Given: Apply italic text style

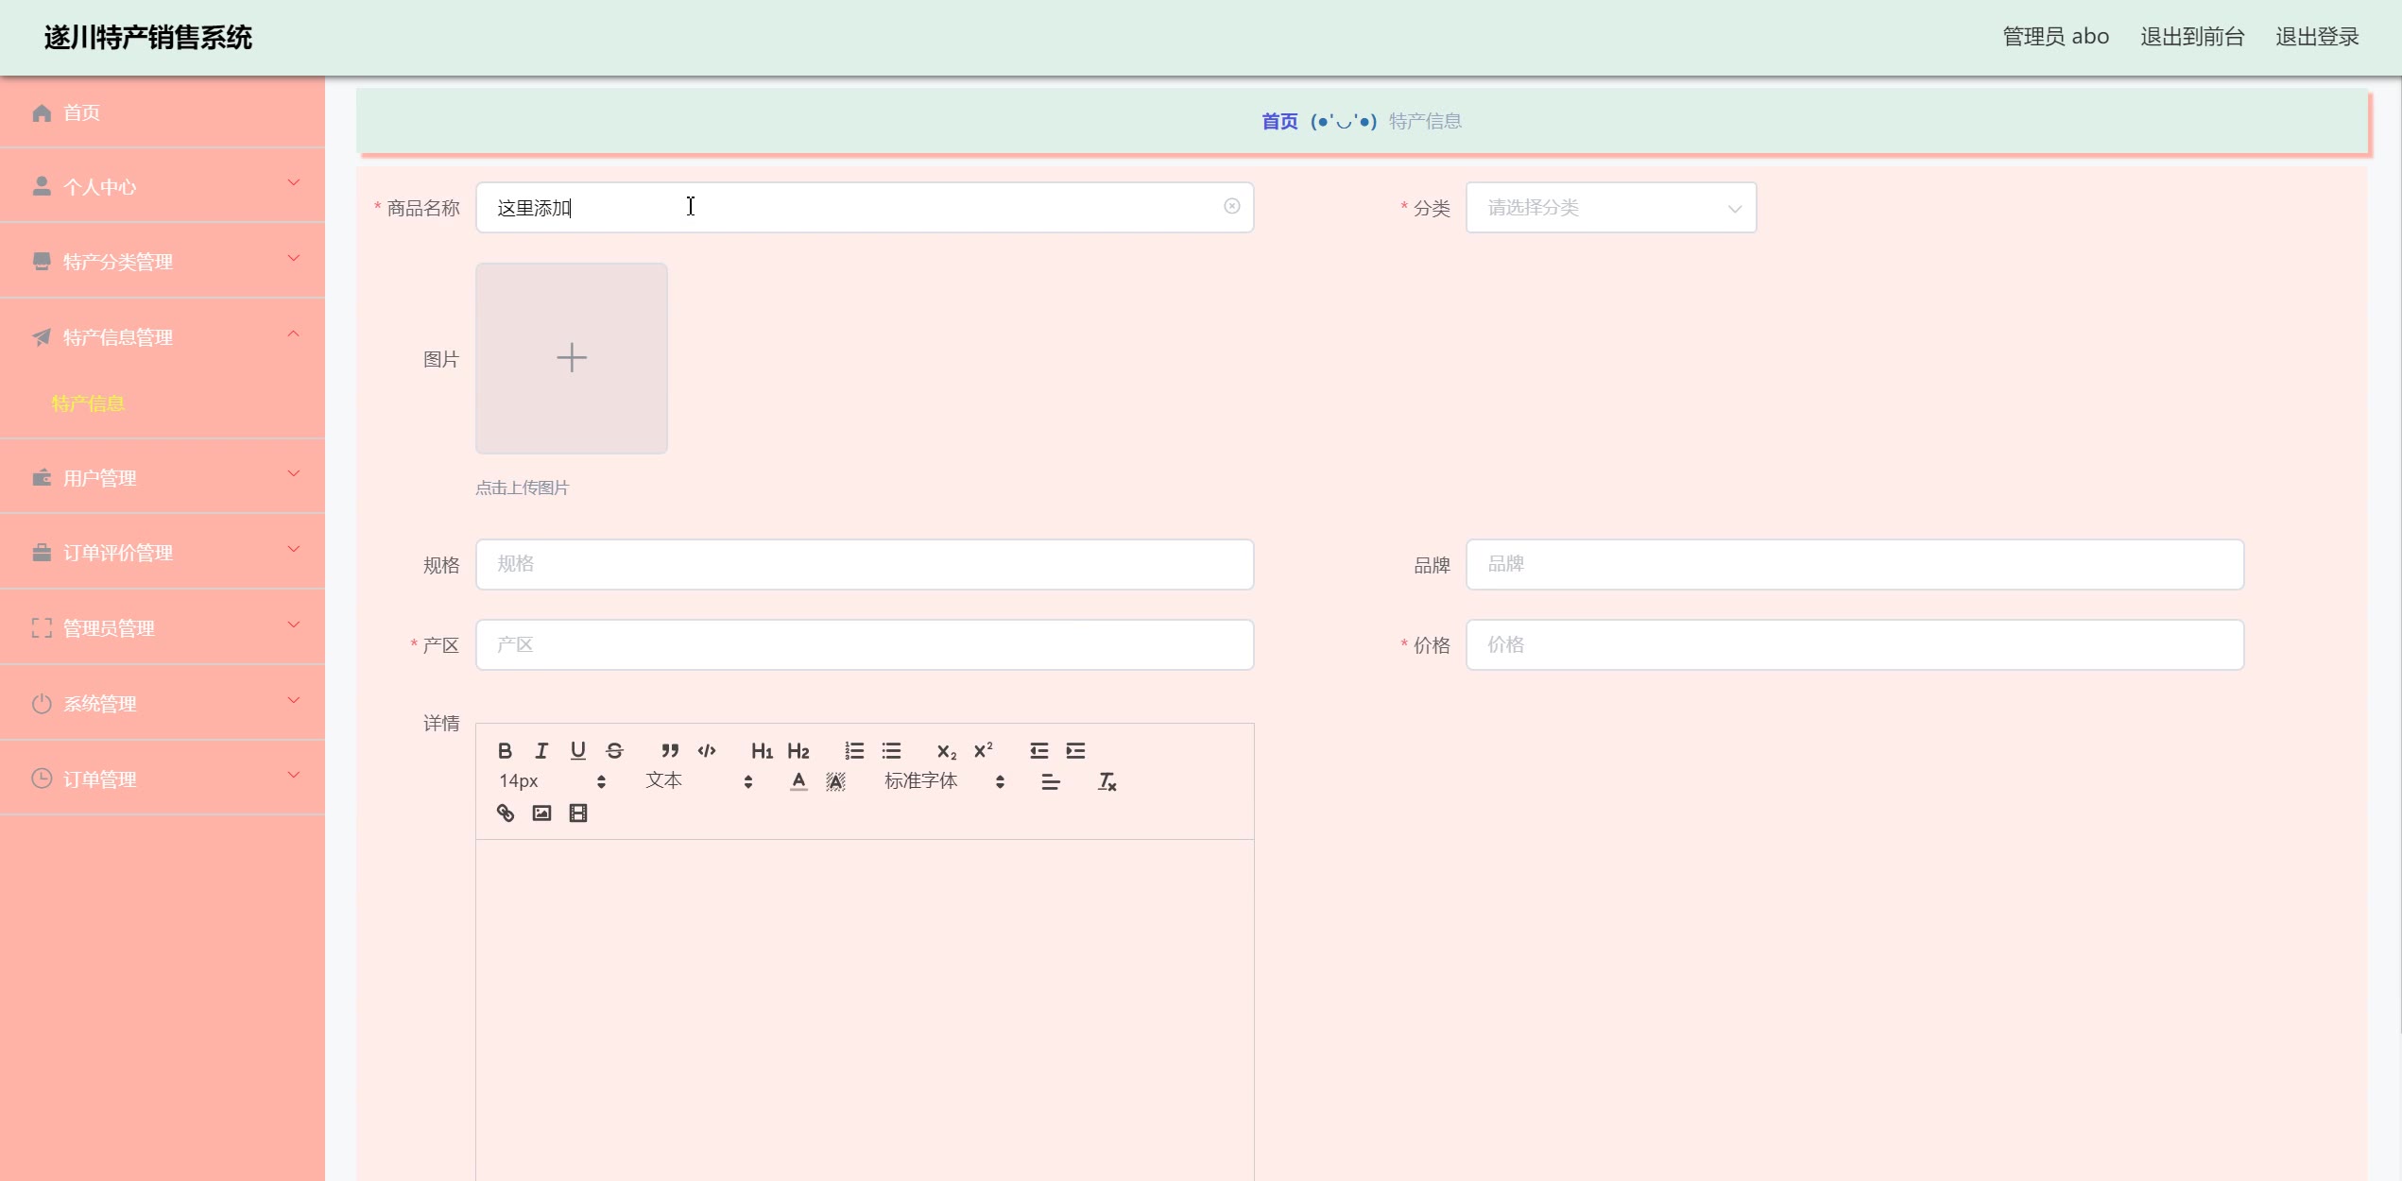Looking at the screenshot, I should pos(541,750).
